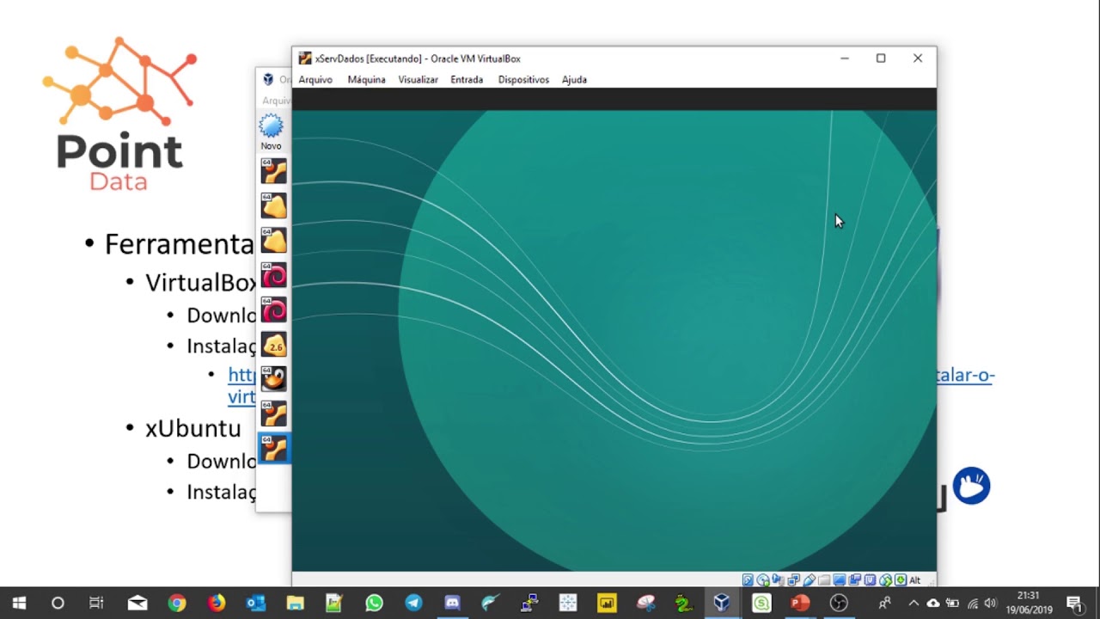The height and width of the screenshot is (619, 1100).
Task: Open the Visualizar menu
Action: [x=418, y=79]
